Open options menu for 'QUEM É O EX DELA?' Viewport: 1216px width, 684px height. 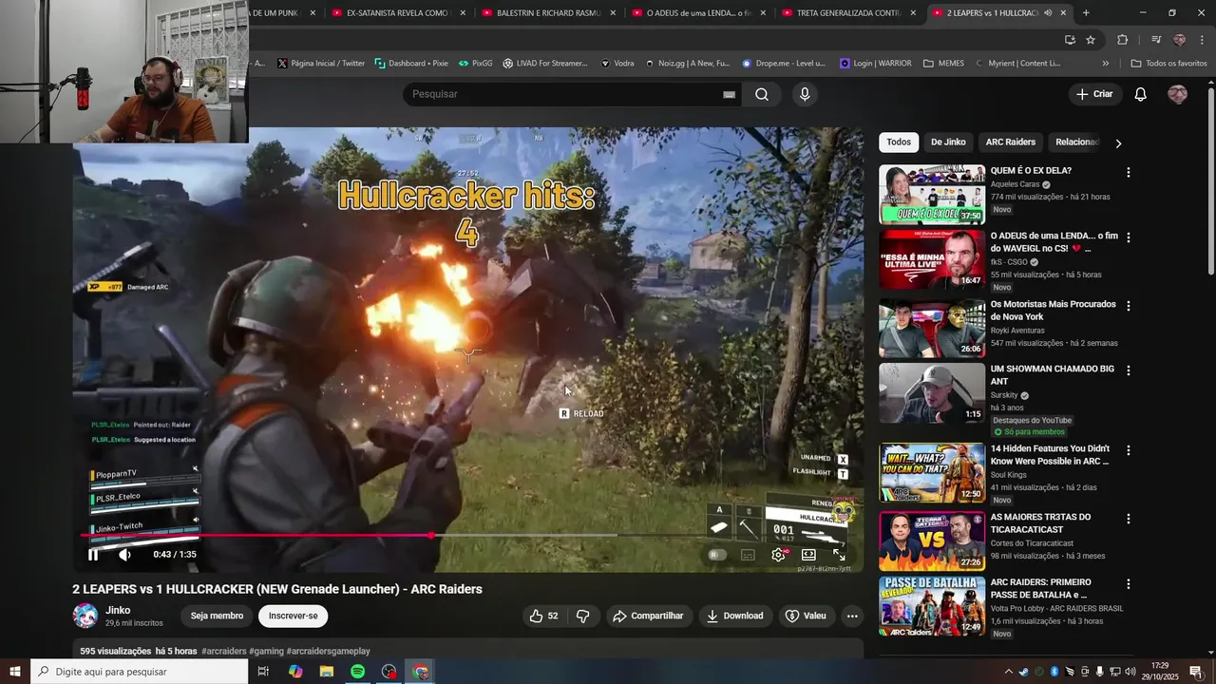coord(1129,172)
